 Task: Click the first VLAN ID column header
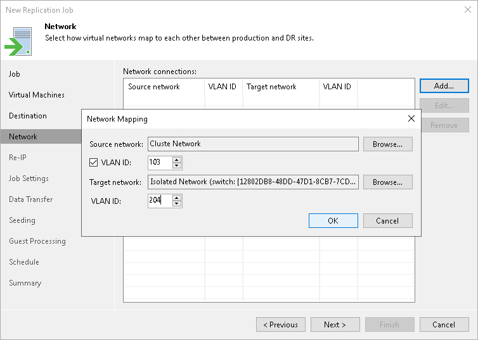tap(223, 87)
